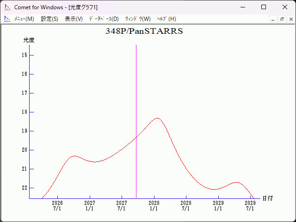Click the 光度 magnitude axis label

[29, 40]
